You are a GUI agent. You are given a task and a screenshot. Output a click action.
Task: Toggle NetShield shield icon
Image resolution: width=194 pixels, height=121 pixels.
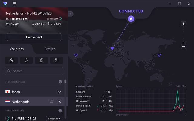tap(26, 60)
